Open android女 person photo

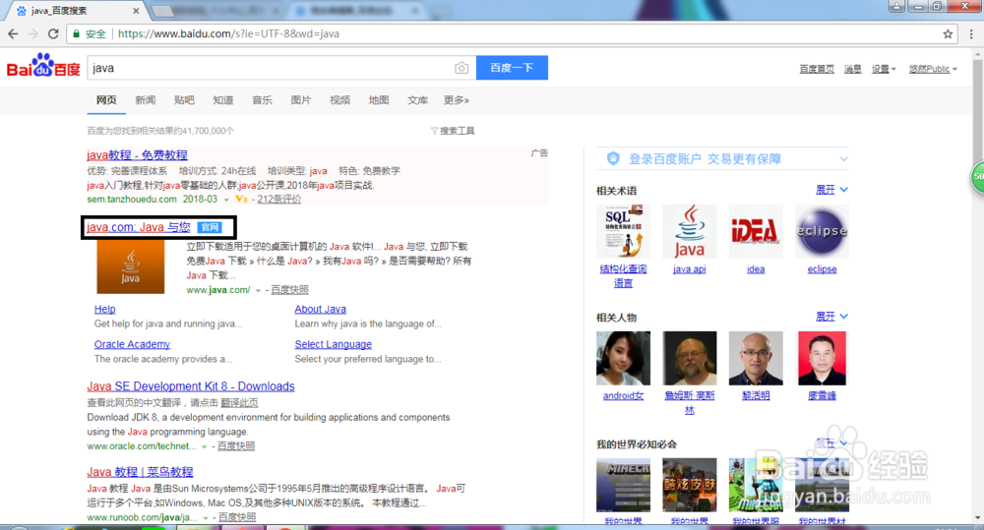pos(623,358)
